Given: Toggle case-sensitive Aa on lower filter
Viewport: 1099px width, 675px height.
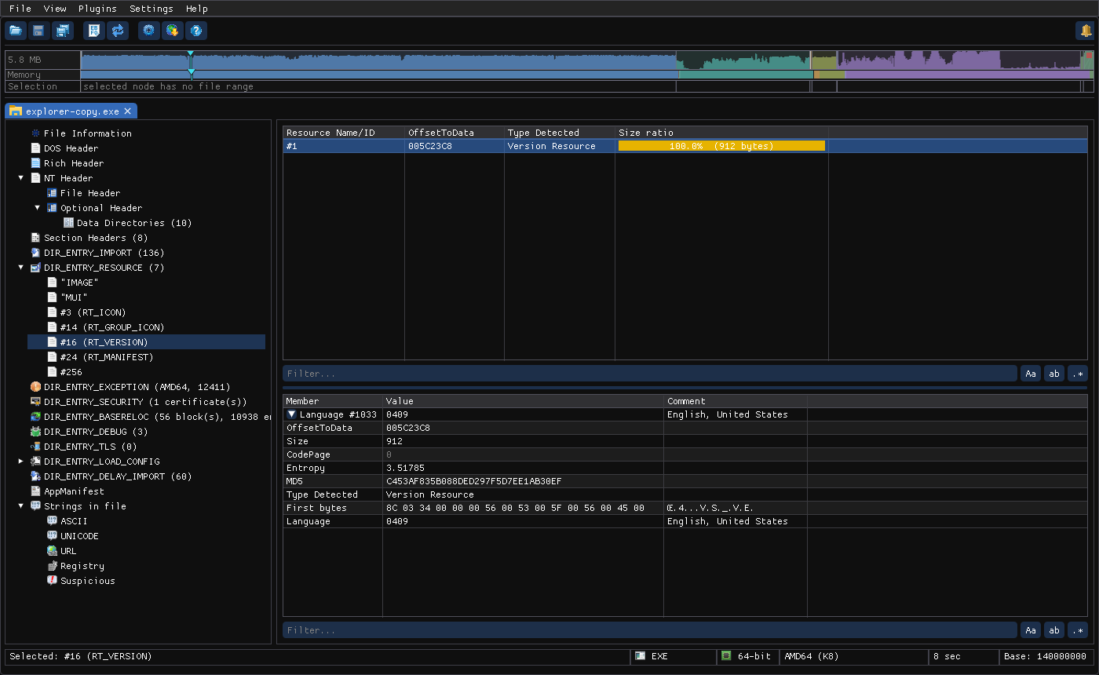Looking at the screenshot, I should pos(1031,630).
